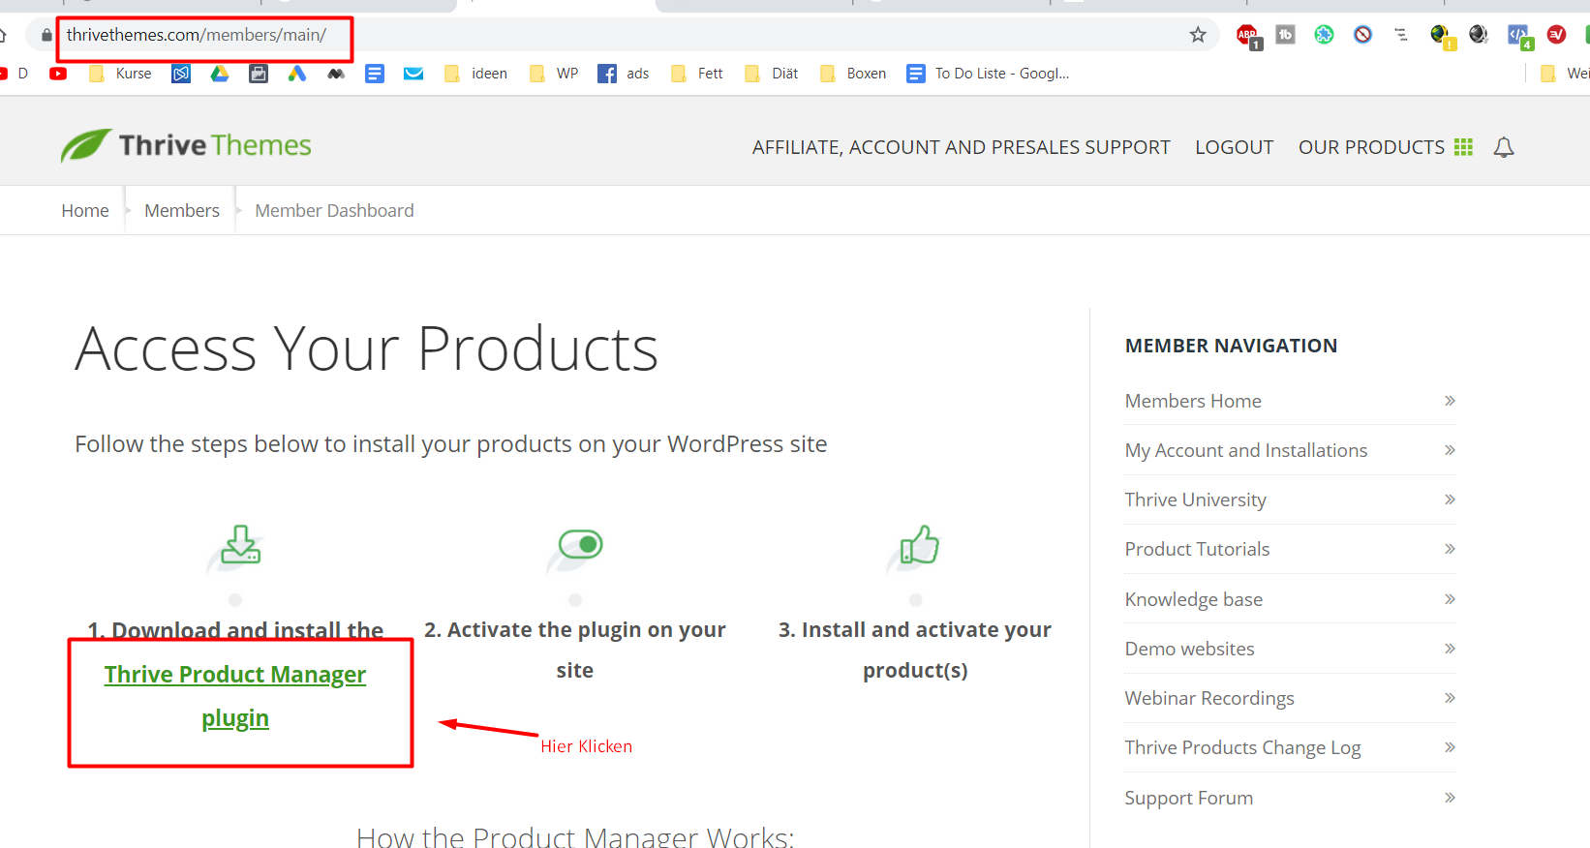Go to Home breadcrumb
Image resolution: width=1590 pixels, height=848 pixels.
click(85, 211)
